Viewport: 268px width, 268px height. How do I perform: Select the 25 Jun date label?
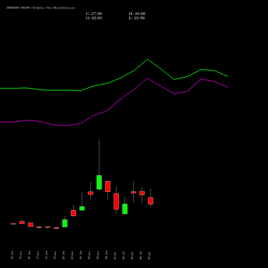coord(89,255)
